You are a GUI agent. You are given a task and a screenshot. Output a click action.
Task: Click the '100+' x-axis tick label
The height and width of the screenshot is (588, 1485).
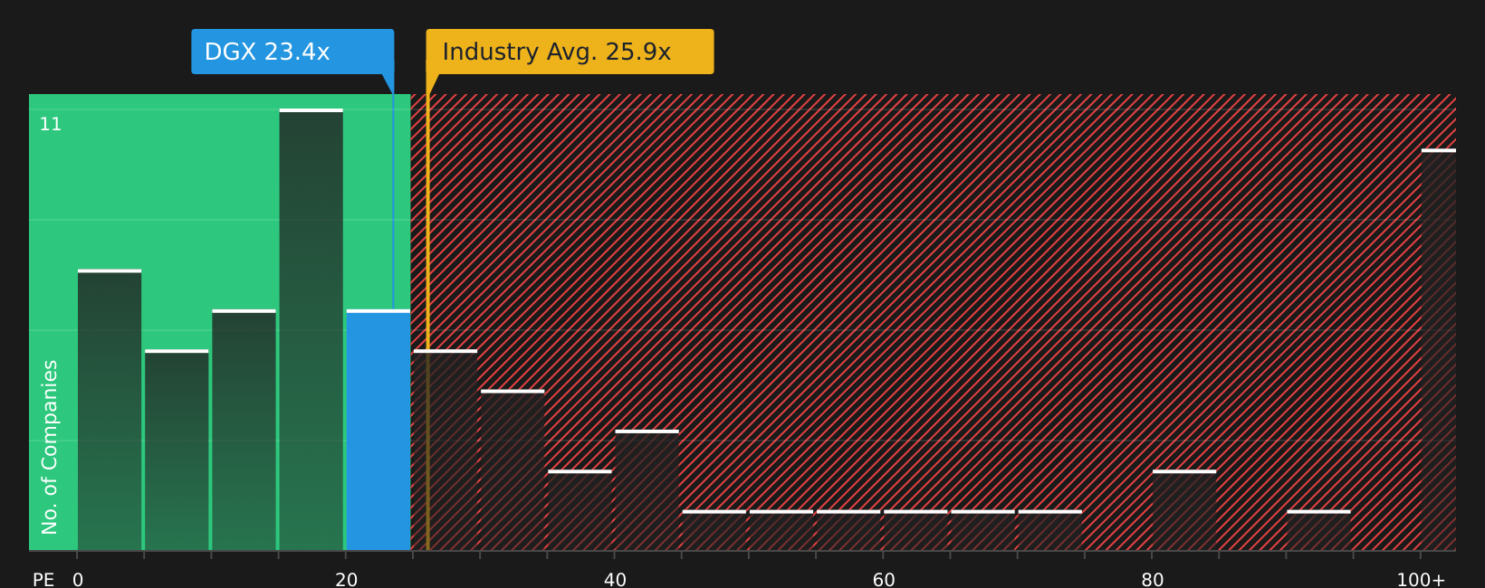1421,580
